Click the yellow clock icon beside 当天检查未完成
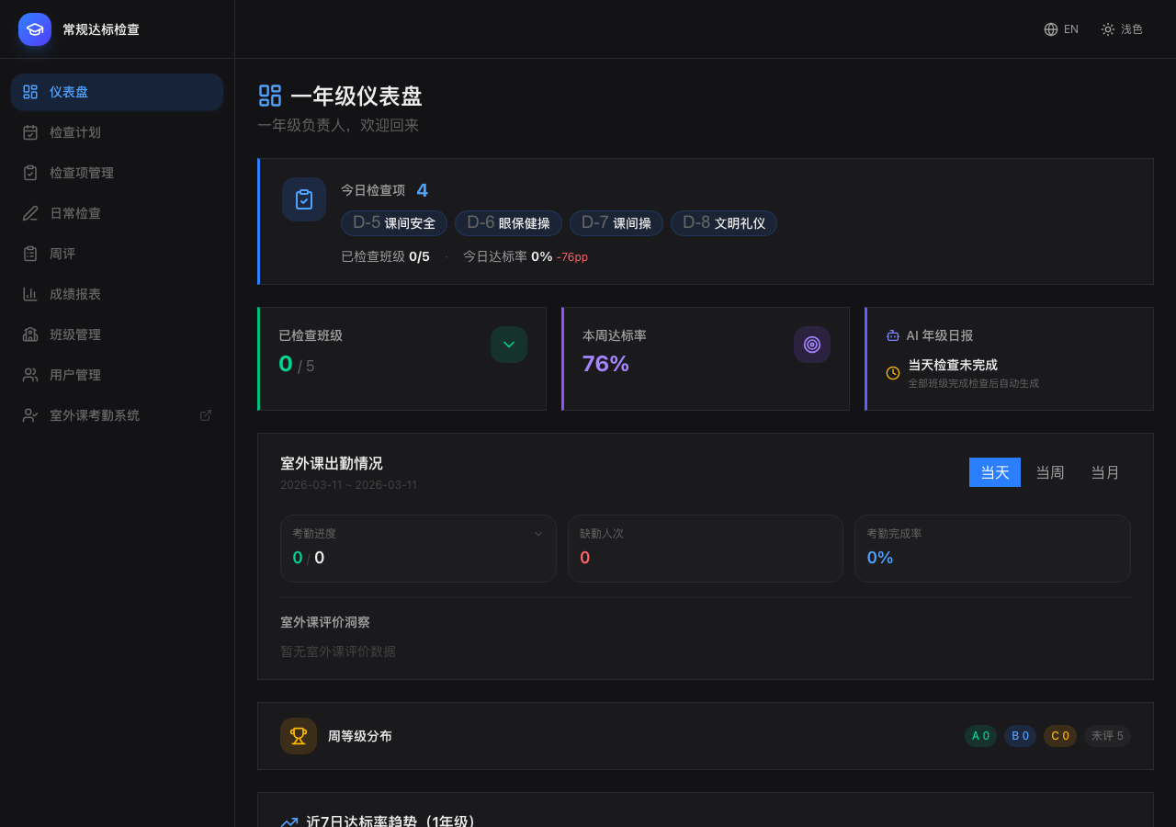The image size is (1176, 827). point(893,373)
